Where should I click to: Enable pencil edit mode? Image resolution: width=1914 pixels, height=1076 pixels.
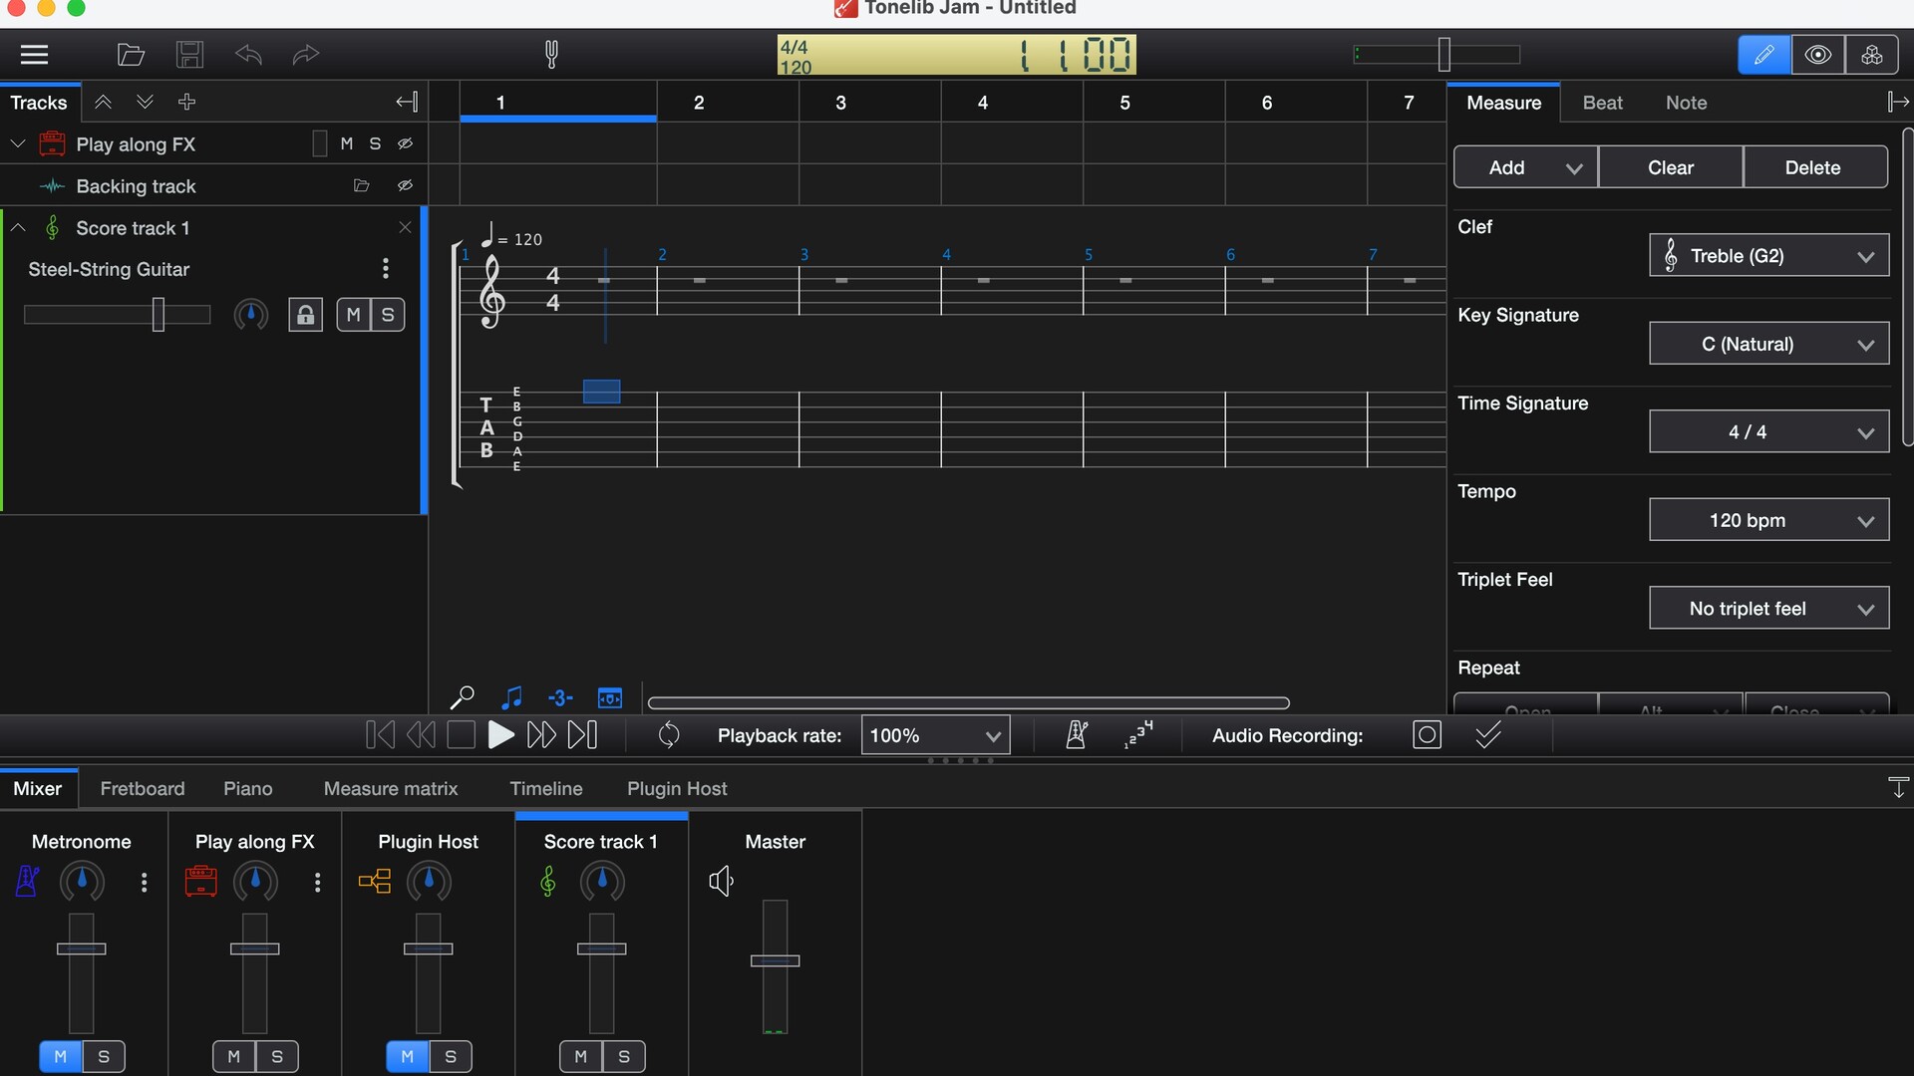(x=1763, y=55)
